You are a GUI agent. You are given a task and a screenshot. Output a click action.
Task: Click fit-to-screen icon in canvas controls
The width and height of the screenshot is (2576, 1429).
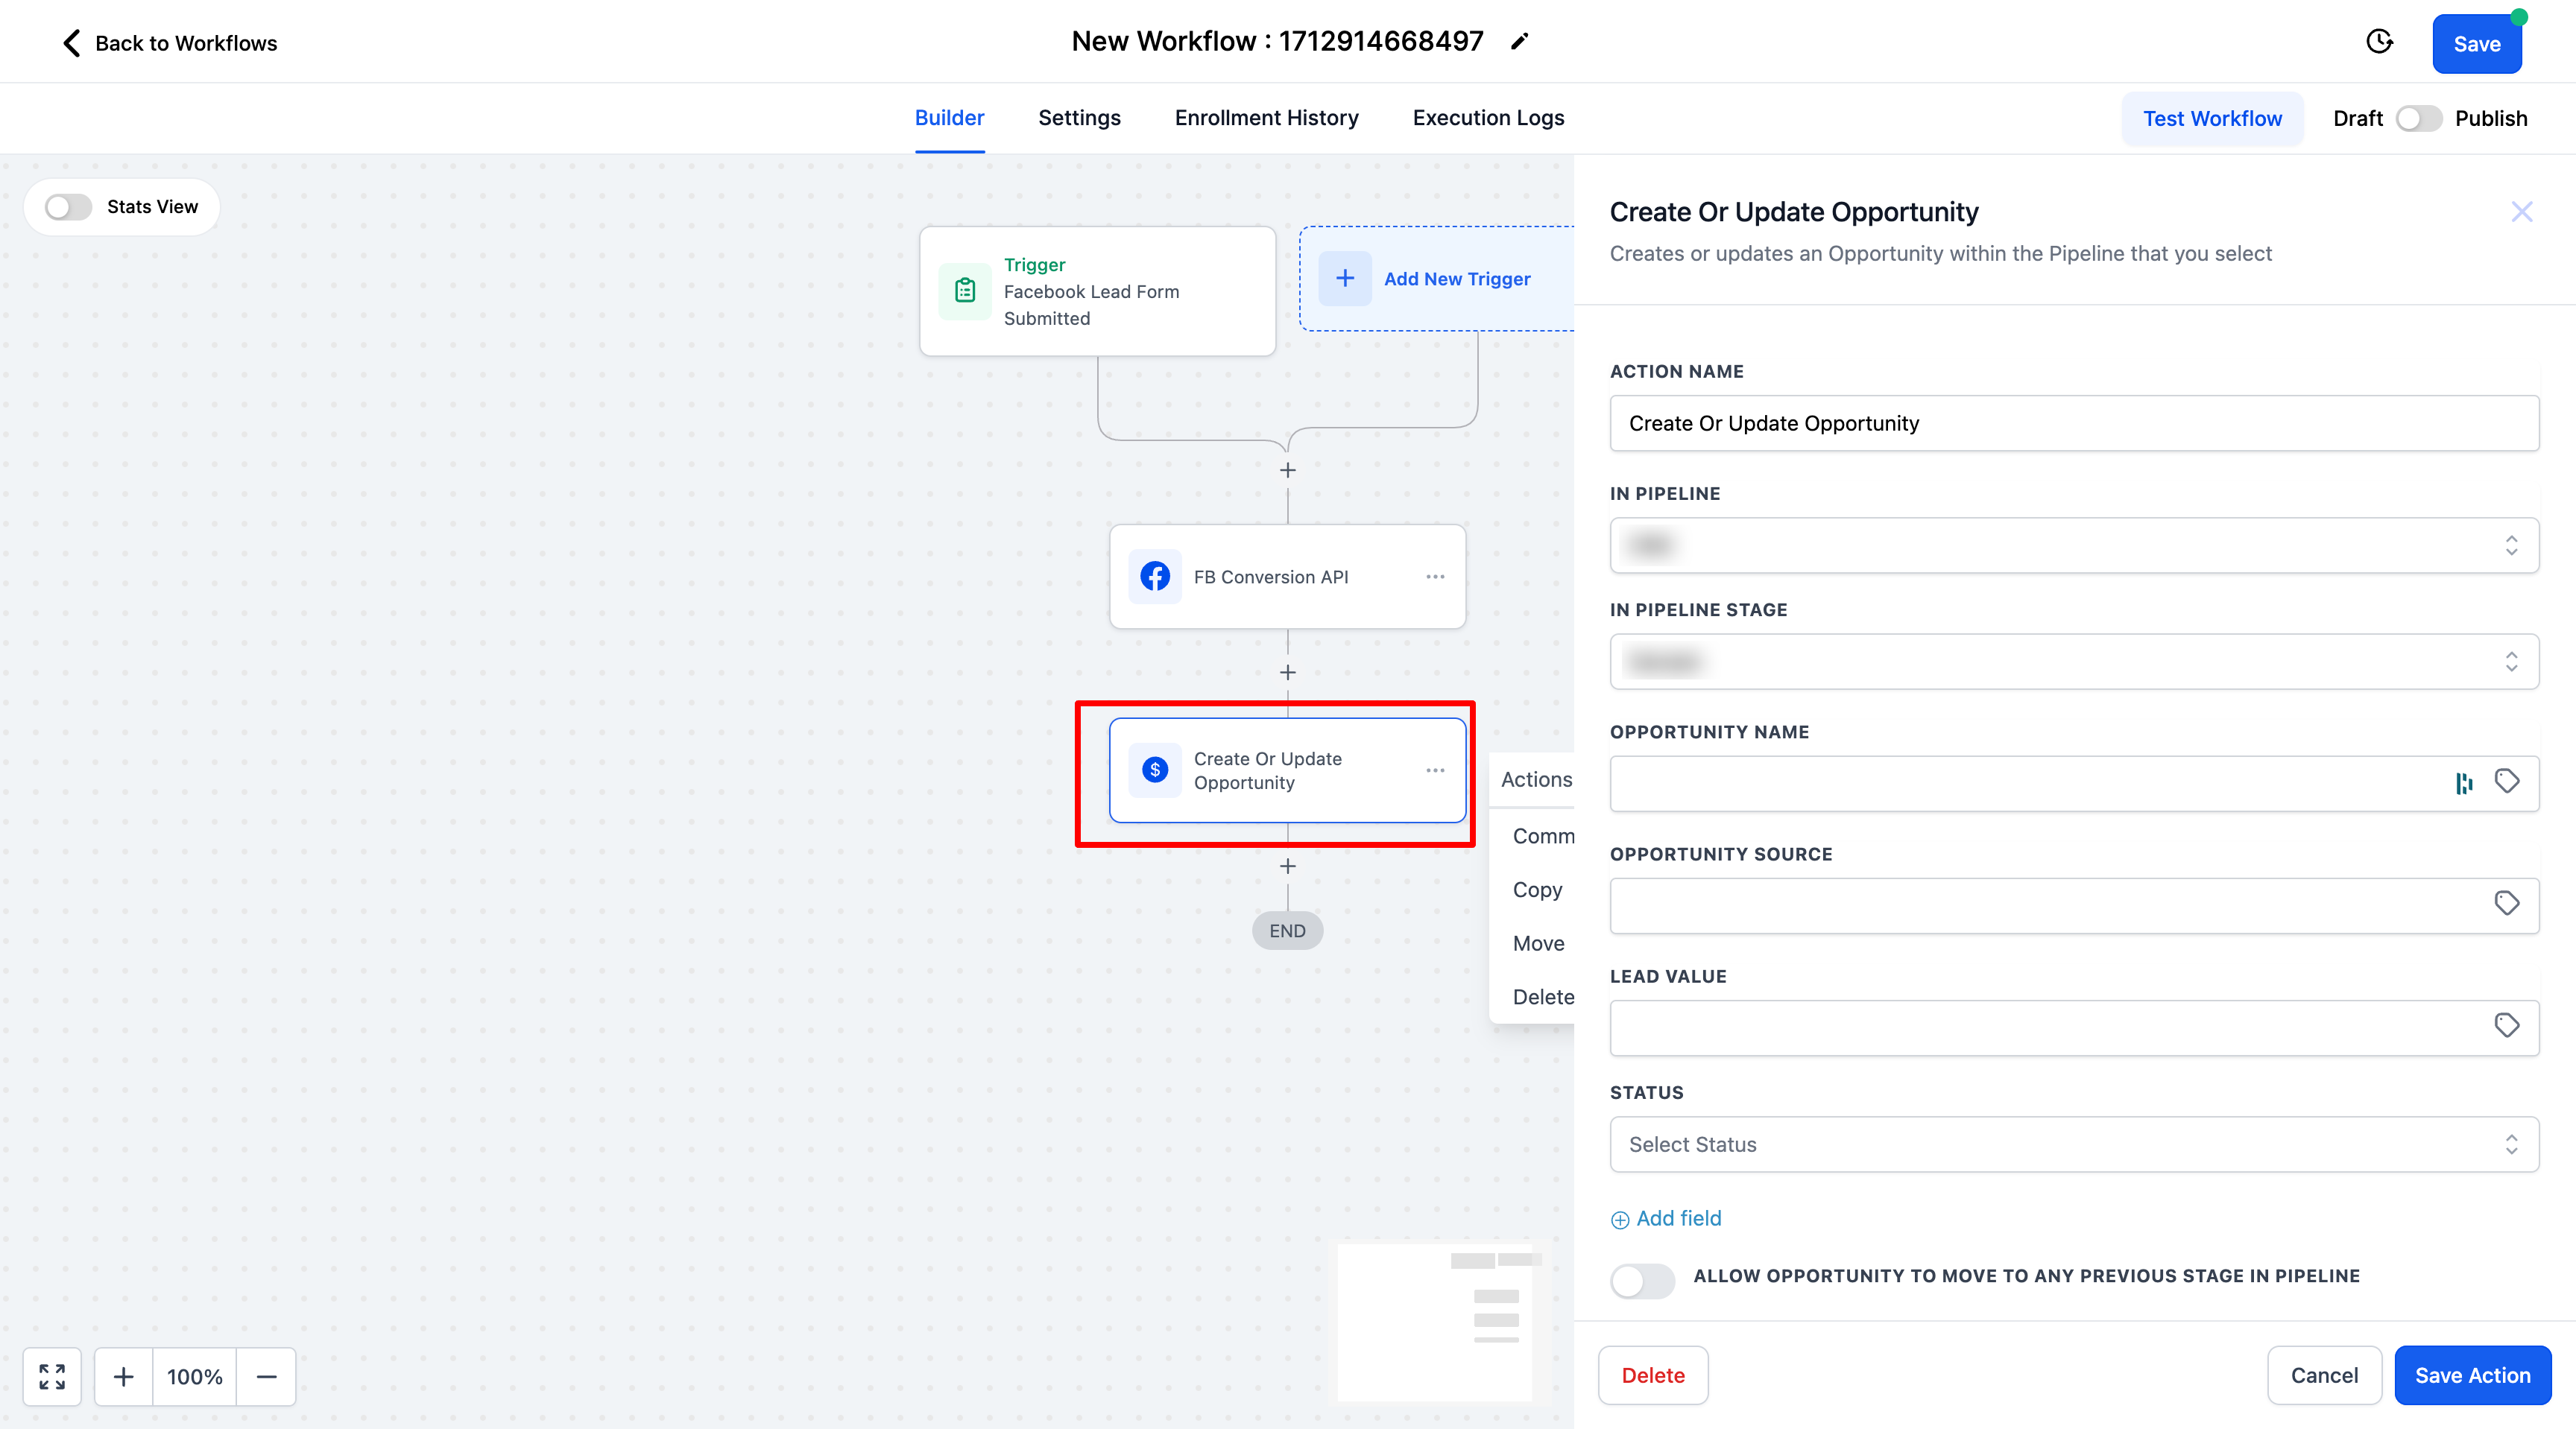click(52, 1376)
